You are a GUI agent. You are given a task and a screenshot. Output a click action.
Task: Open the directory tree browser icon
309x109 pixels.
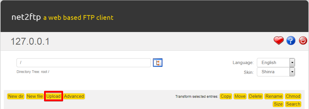pyautogui.click(x=158, y=63)
